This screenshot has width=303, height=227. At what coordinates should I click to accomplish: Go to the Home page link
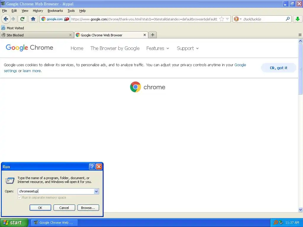pyautogui.click(x=77, y=48)
